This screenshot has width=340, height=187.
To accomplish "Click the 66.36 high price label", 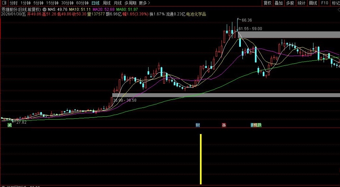I will coord(247,20).
